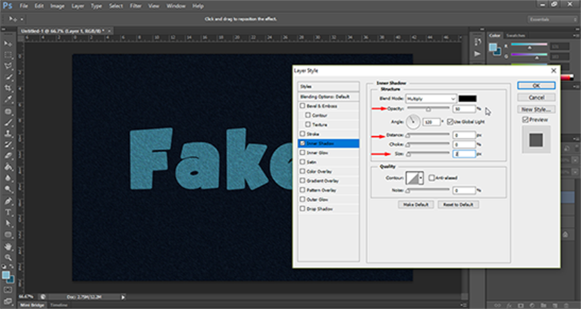The height and width of the screenshot is (309, 581).
Task: Select the Hand tool
Action: pos(7,246)
